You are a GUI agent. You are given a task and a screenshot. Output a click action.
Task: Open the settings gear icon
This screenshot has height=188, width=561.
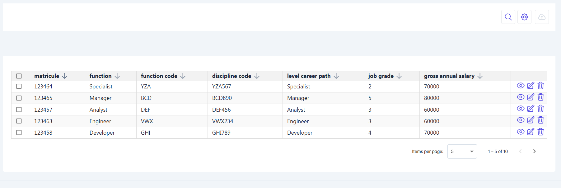(x=524, y=17)
